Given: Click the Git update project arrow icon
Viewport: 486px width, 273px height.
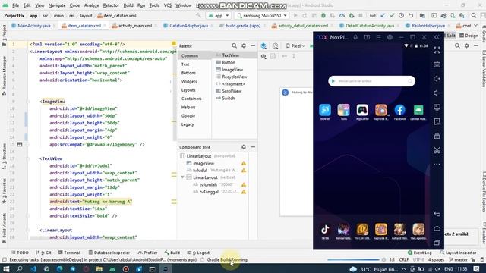Looking at the screenshot, I should [383, 15].
